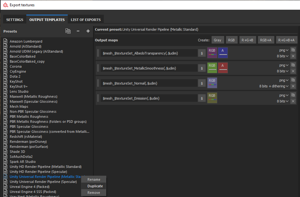Delete the MetallicSmoothness output map
300x197 pixels.
click(x=293, y=71)
